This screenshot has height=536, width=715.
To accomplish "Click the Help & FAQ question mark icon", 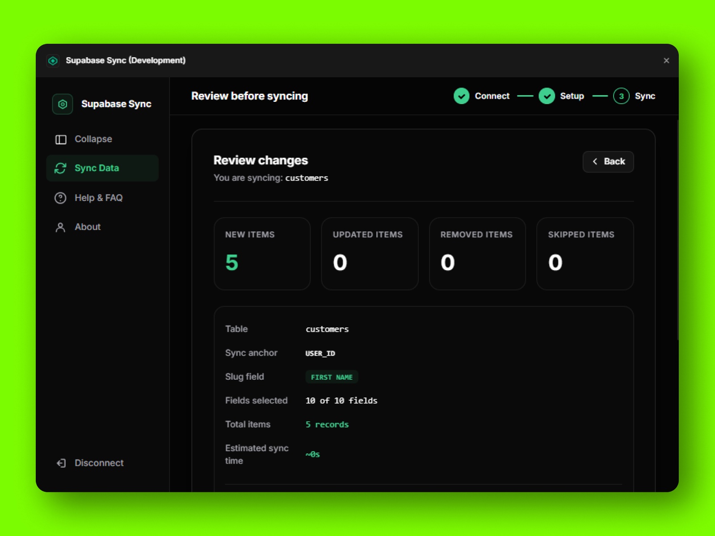I will (60, 198).
